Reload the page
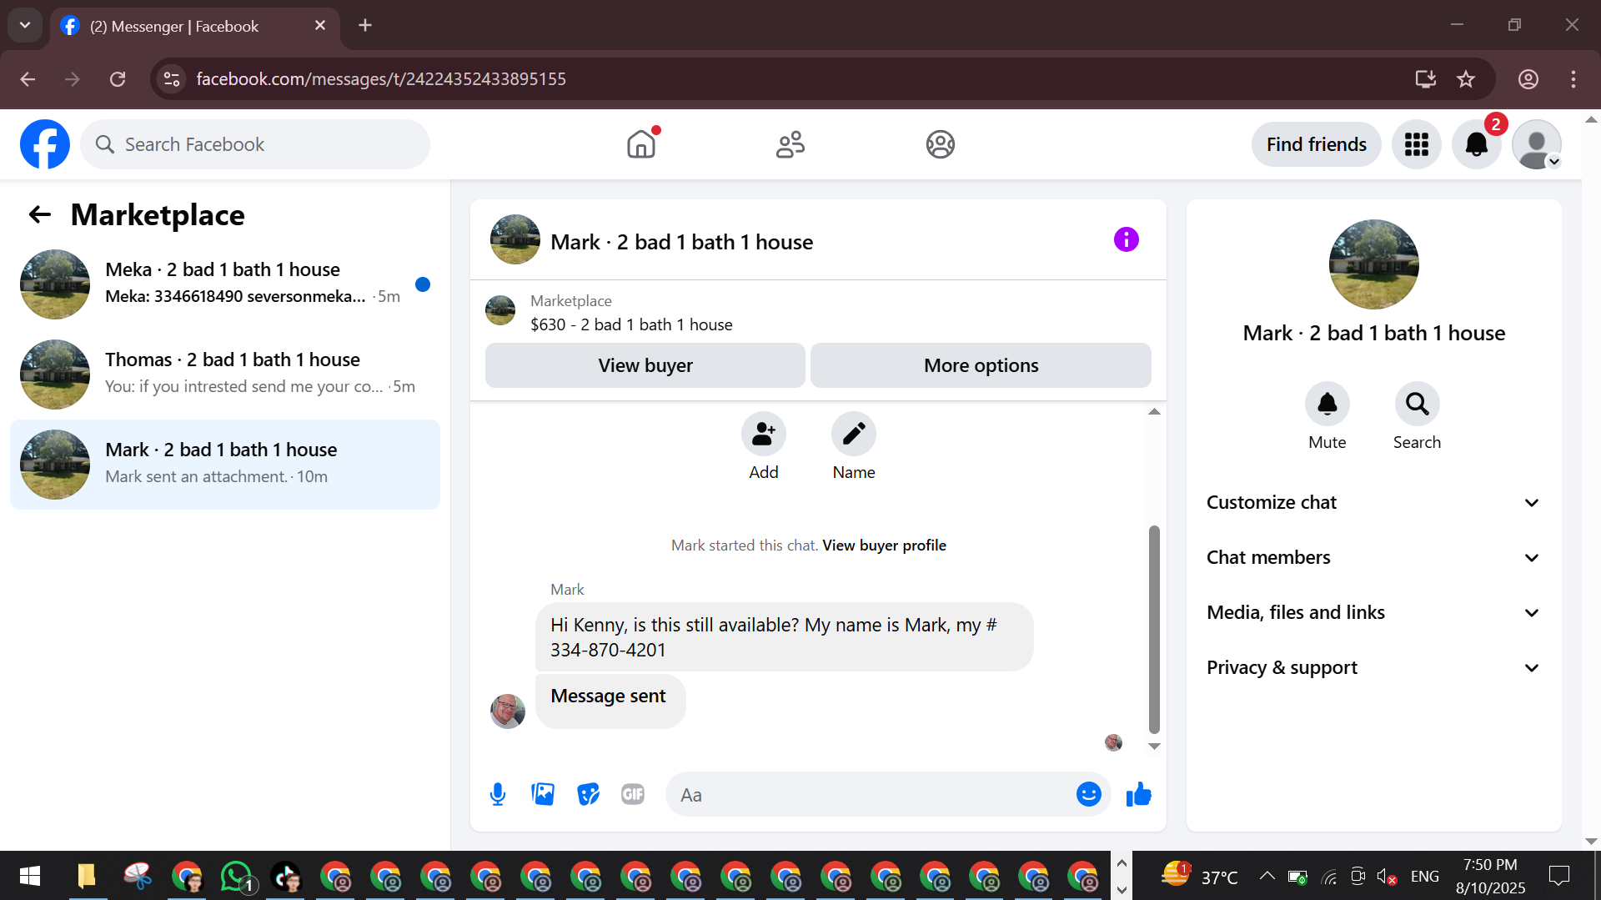Screen dimensions: 1601x900 click(118, 79)
